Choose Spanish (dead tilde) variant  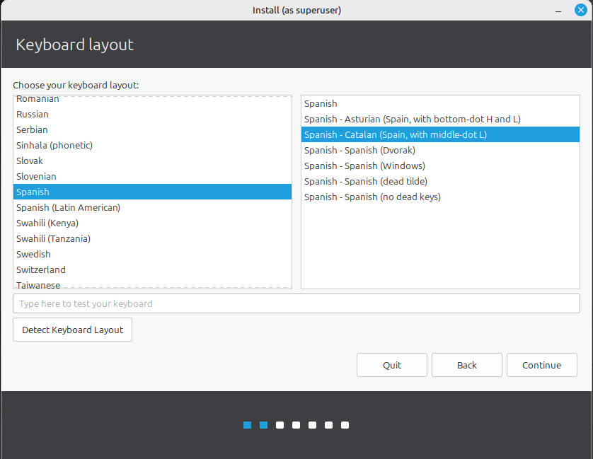tap(369, 181)
